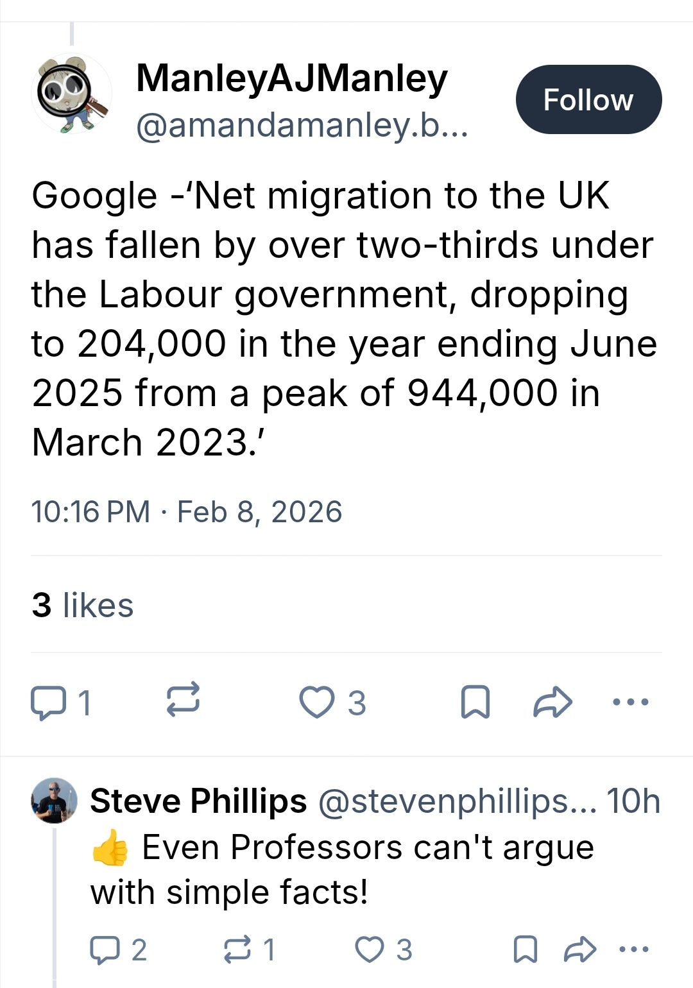
Task: Bookmark the main post
Action: [x=475, y=702]
